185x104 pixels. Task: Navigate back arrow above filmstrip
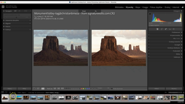(13, 92)
